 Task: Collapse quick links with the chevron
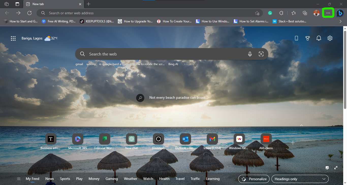pos(302,125)
